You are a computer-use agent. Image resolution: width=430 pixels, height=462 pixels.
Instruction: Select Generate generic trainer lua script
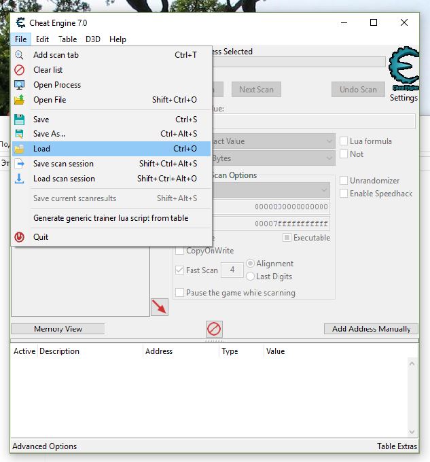coord(111,218)
